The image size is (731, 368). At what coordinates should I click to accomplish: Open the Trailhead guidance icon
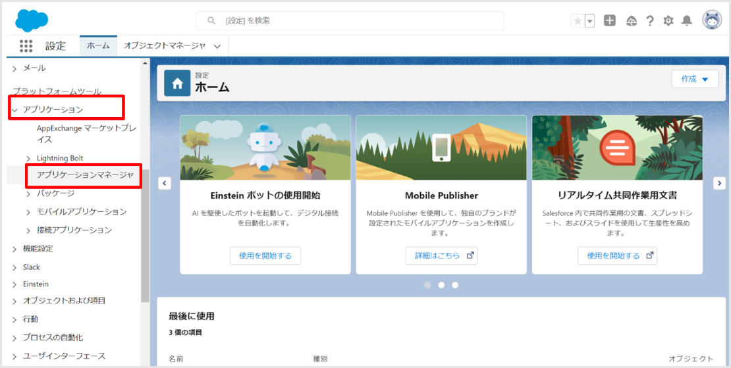[x=631, y=21]
